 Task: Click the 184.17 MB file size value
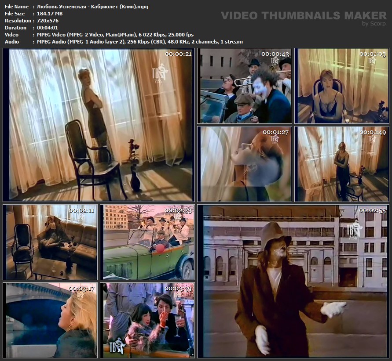pos(47,14)
